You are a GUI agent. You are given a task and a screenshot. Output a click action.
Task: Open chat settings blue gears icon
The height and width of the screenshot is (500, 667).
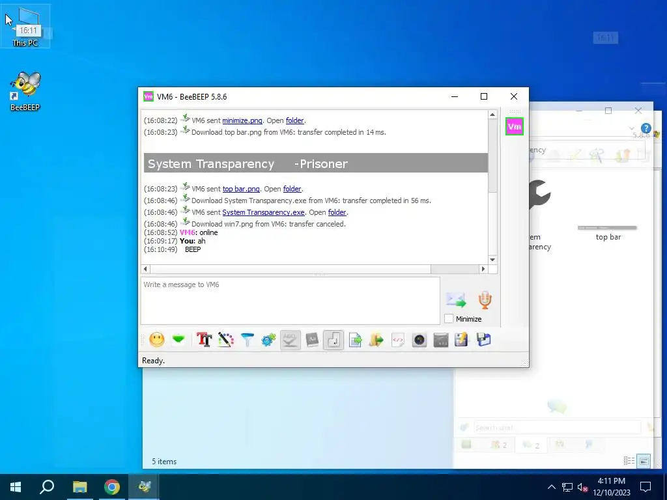click(268, 340)
